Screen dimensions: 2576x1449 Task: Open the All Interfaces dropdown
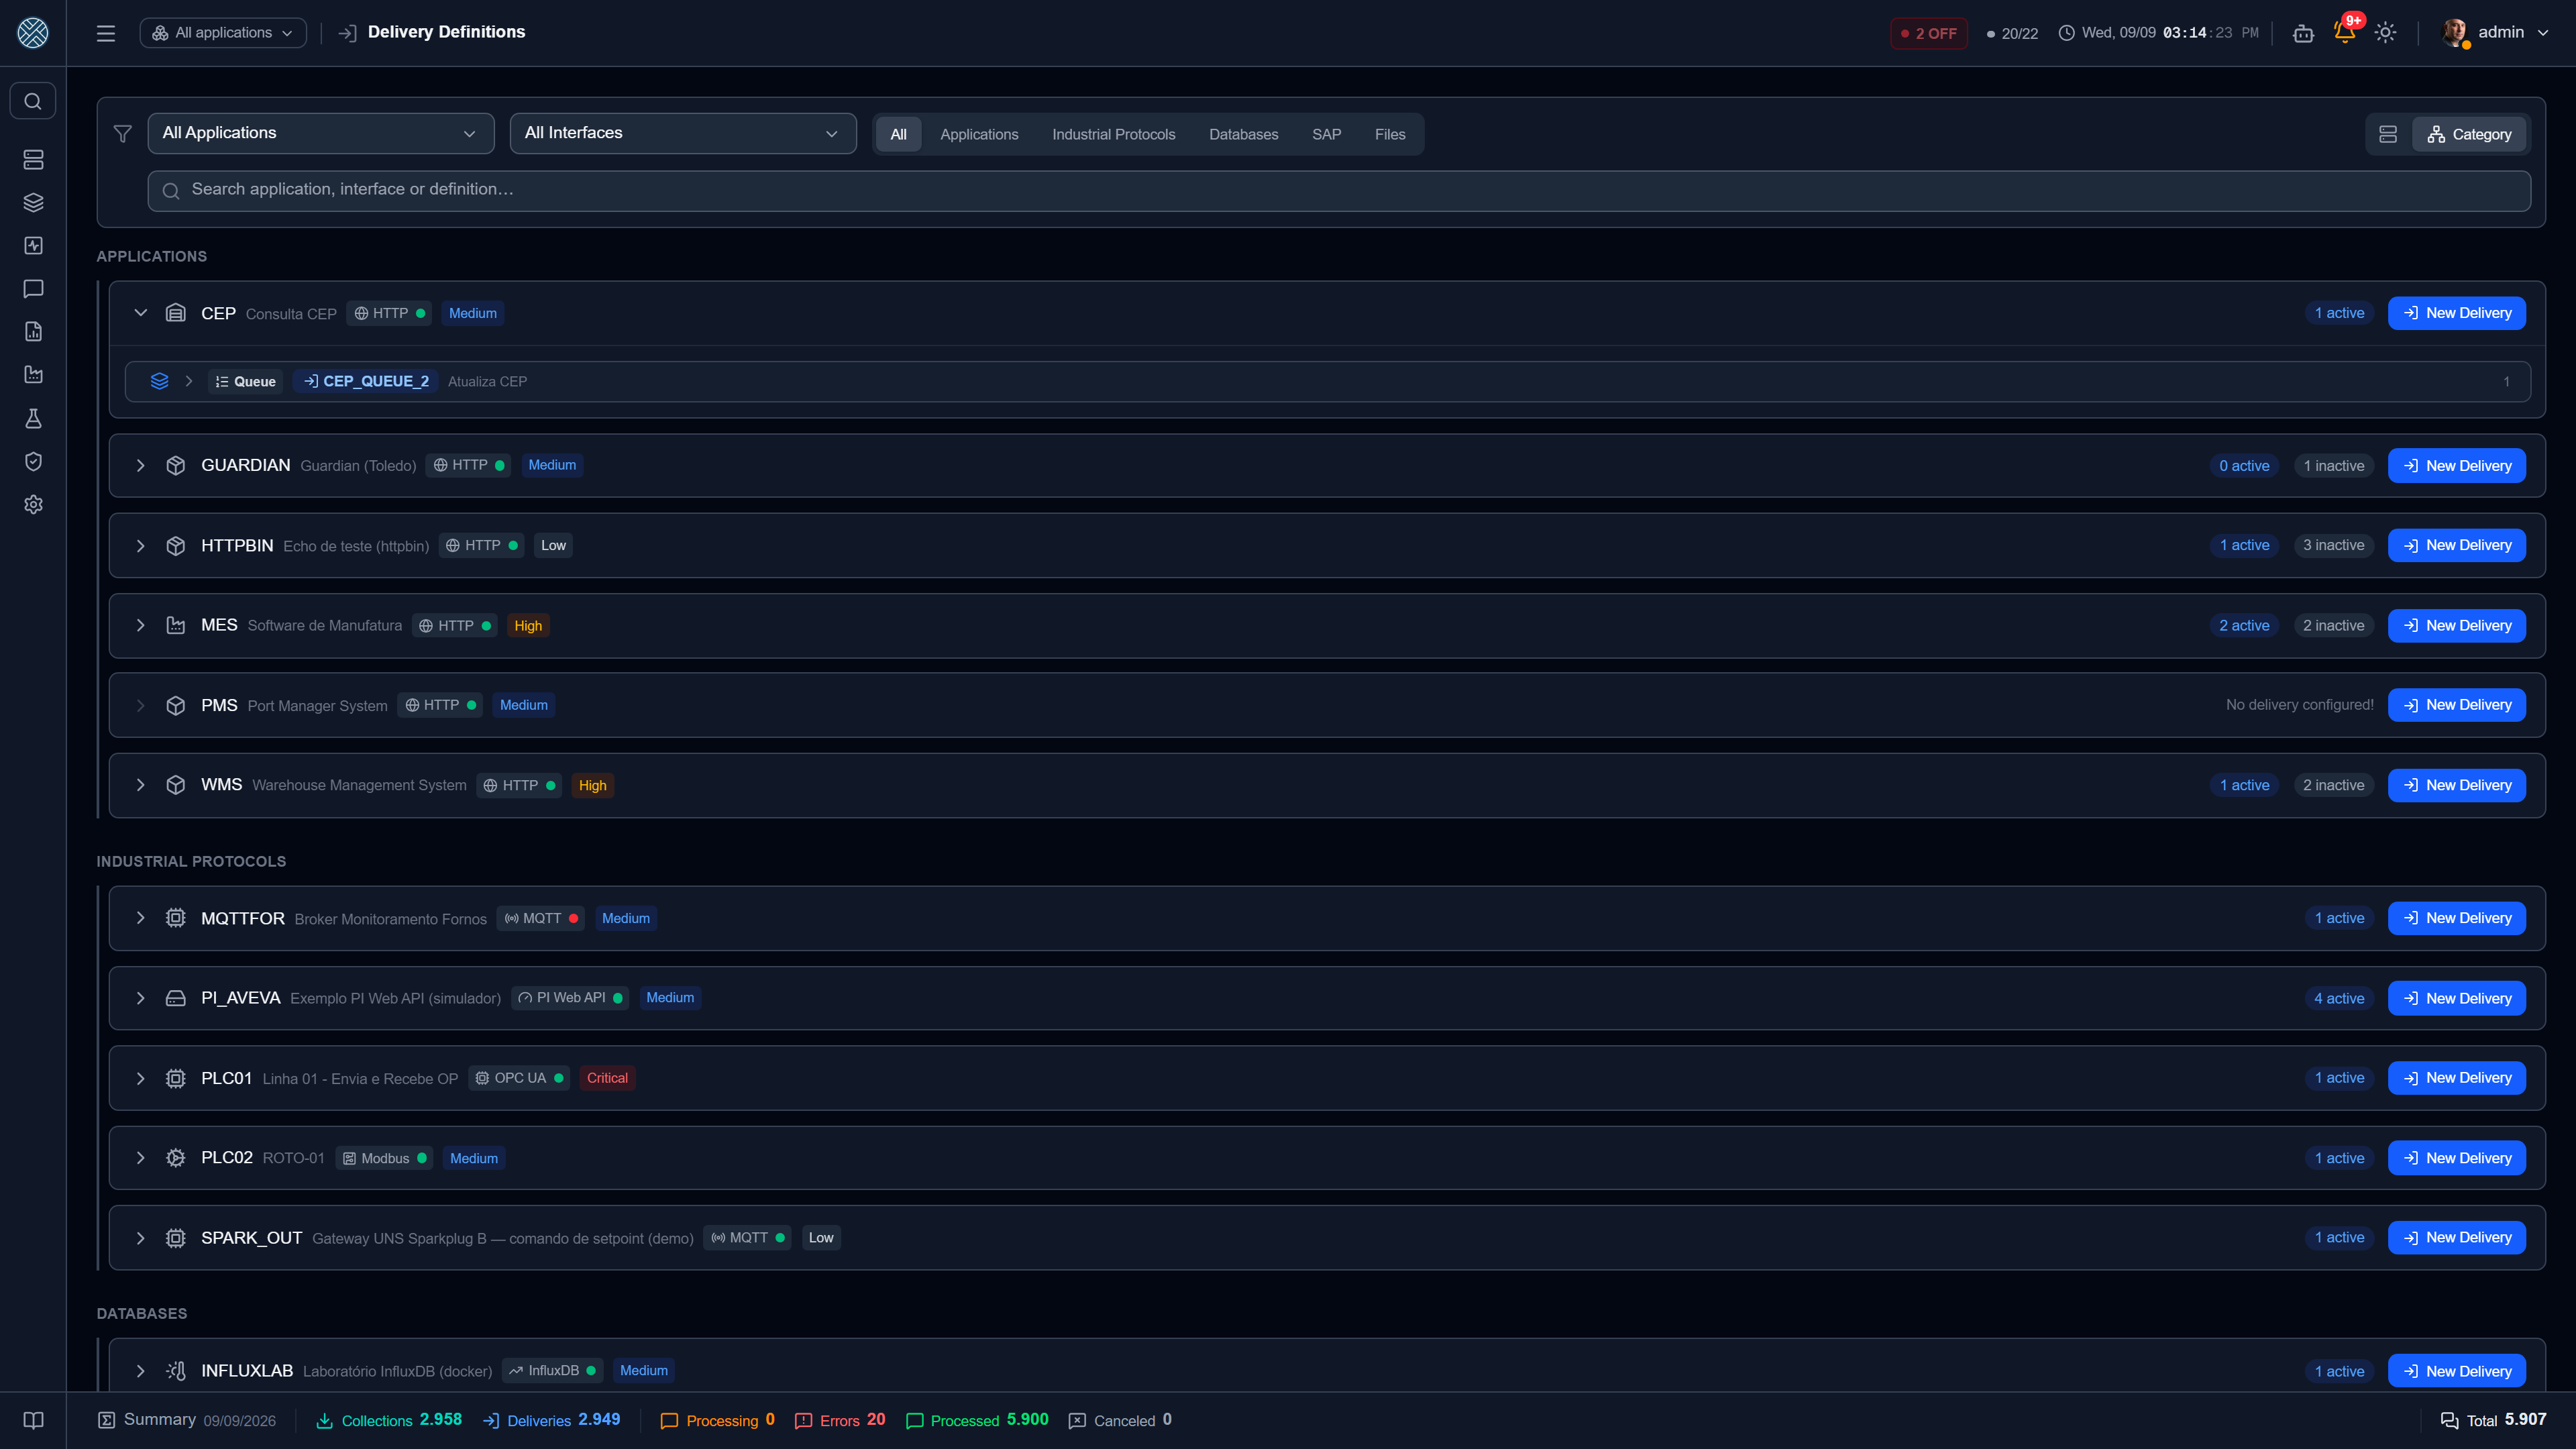tap(683, 133)
